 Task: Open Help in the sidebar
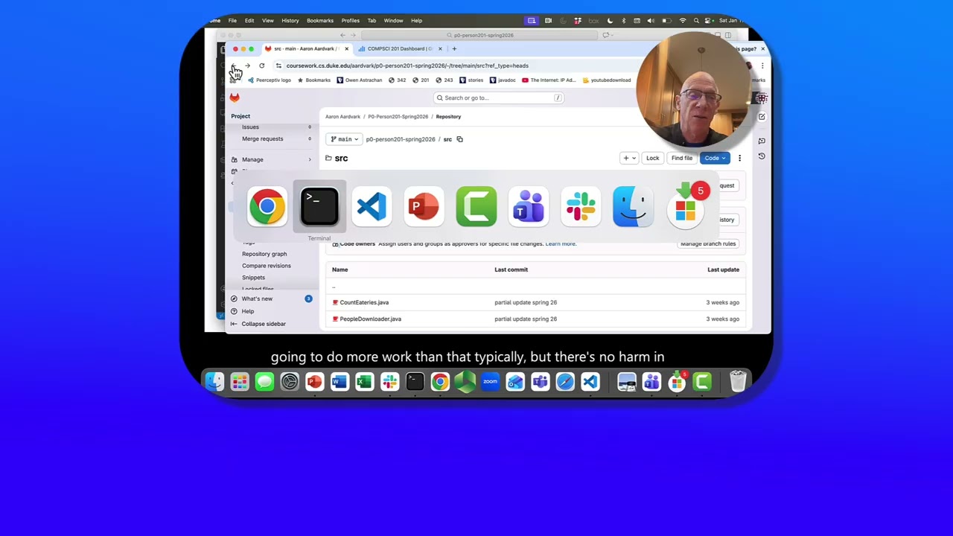pyautogui.click(x=247, y=311)
